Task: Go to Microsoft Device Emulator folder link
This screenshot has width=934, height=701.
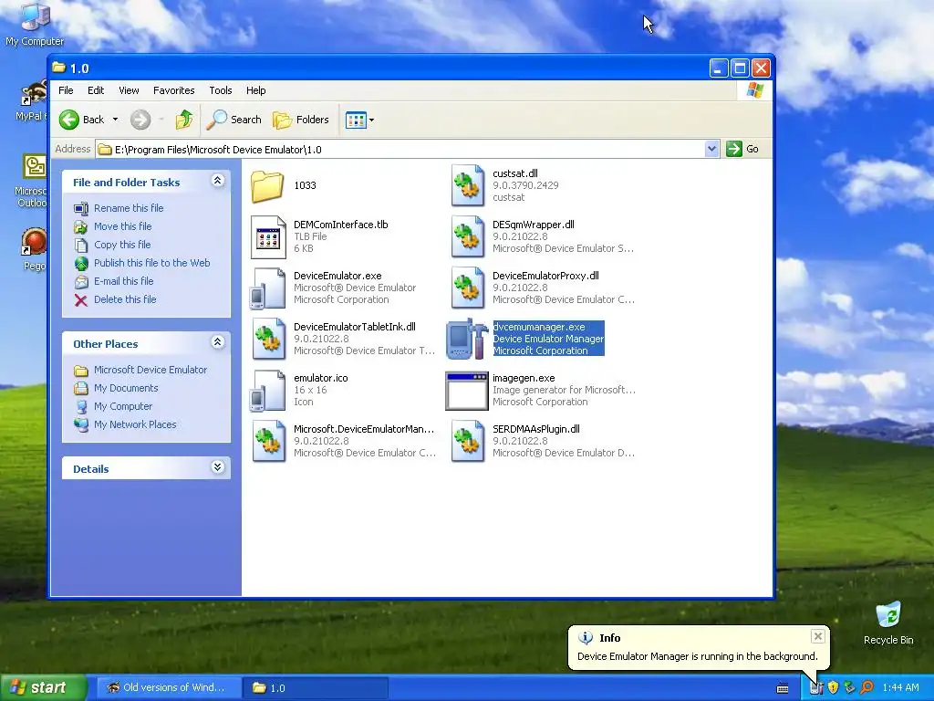Action: [x=150, y=371]
